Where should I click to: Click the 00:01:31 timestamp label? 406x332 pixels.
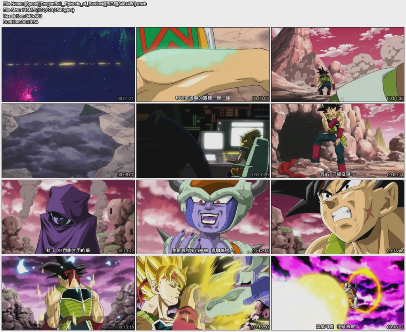pyautogui.click(x=125, y=98)
